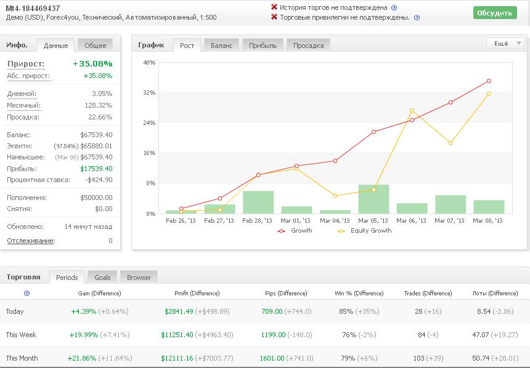This screenshot has height=368, width=530.
Task: Click the interest value '-$424.90'
Action: (x=99, y=180)
